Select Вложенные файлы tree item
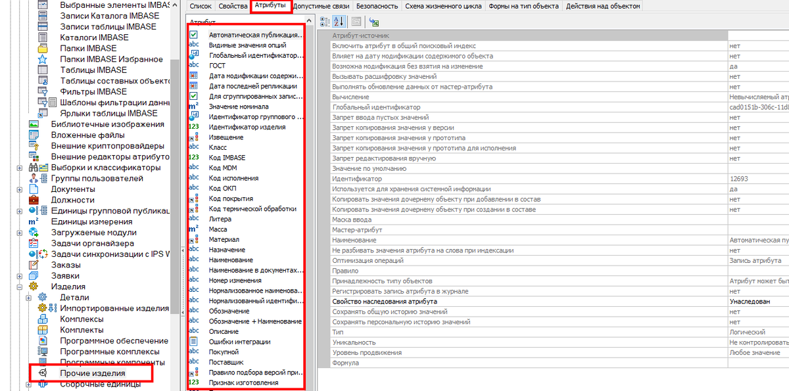789x391 pixels. [x=87, y=135]
